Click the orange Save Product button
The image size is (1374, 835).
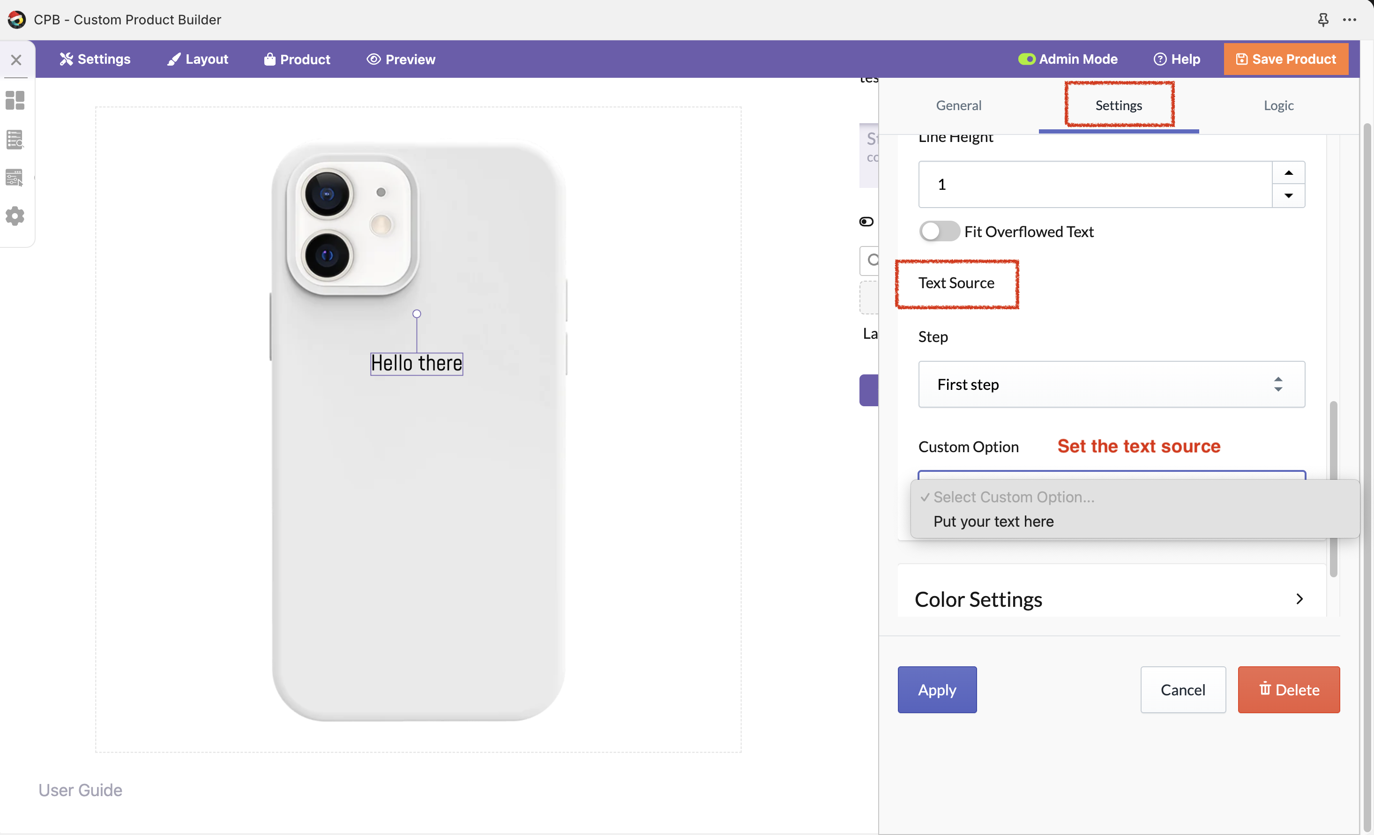[x=1286, y=59]
